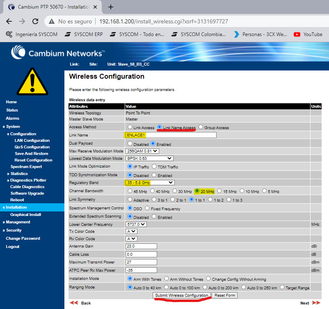The image size is (329, 309).
Task: Click the red Next double-arrow icon
Action: [316, 303]
